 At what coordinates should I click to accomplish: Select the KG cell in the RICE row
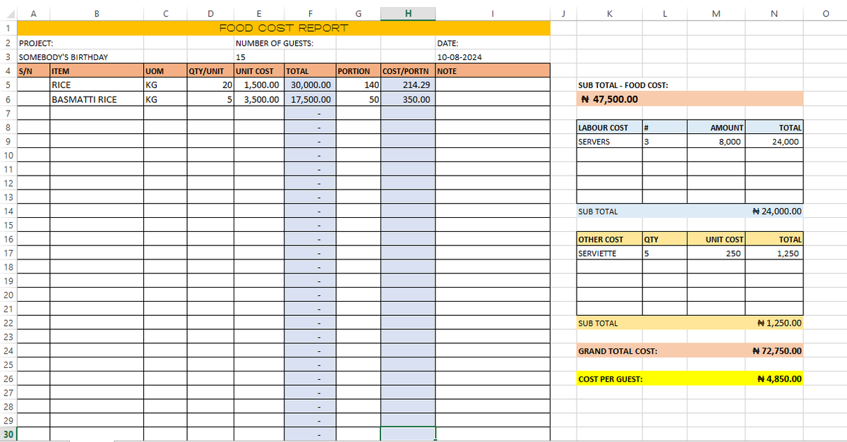[x=164, y=85]
